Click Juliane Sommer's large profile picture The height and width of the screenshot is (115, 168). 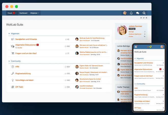coord(122,30)
